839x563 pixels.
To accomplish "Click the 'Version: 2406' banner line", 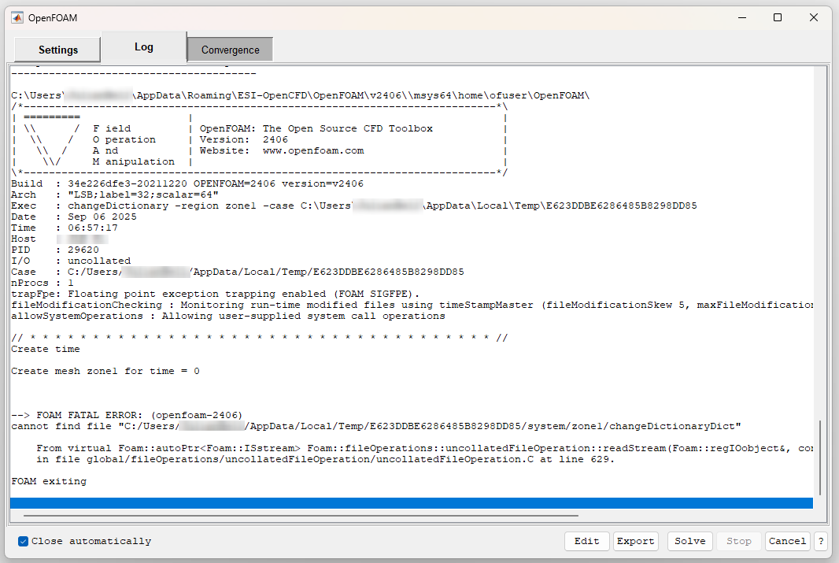I will coord(244,139).
